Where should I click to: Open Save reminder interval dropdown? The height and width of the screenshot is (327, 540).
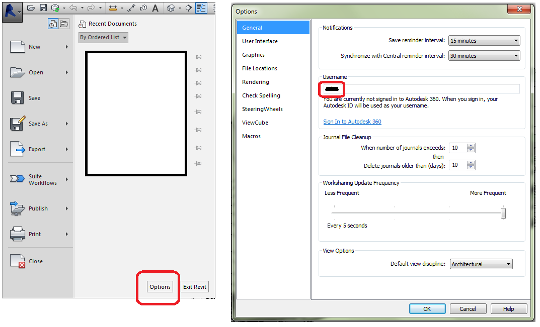point(484,41)
